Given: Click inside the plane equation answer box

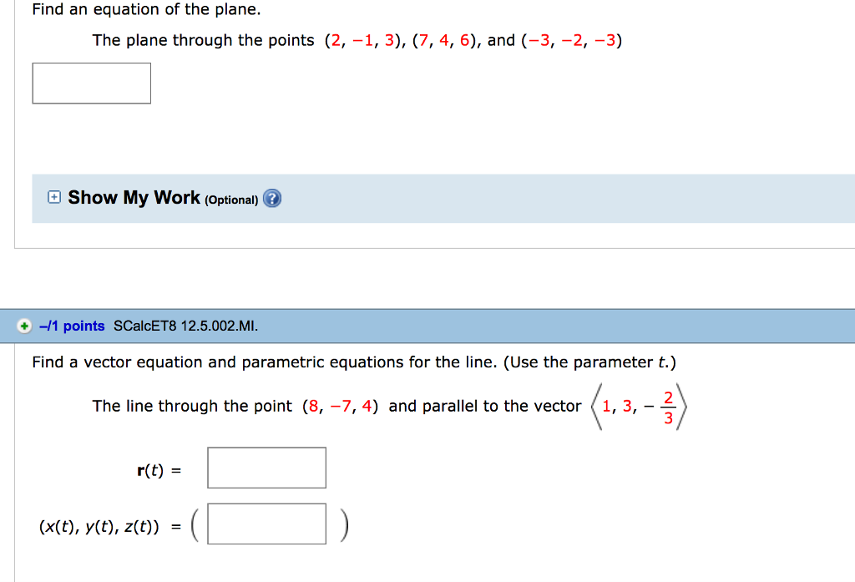Looking at the screenshot, I should coord(91,83).
